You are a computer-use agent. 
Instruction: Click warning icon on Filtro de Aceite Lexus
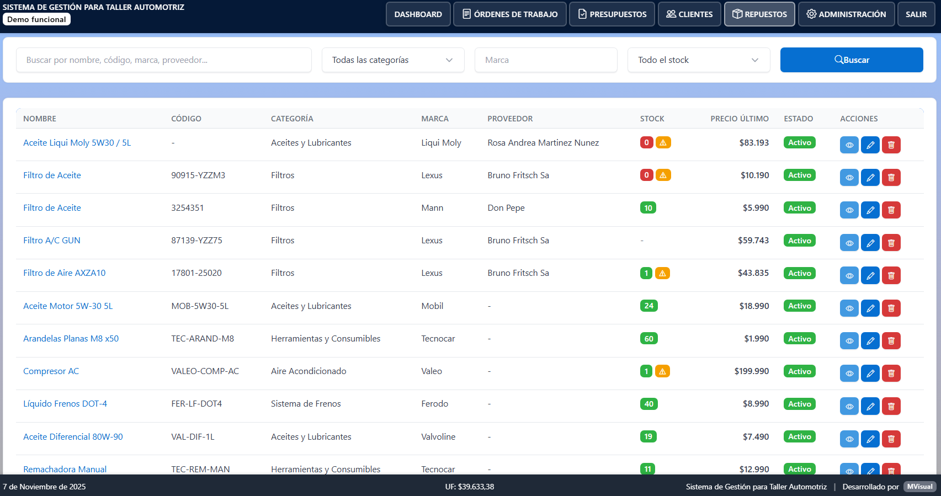click(663, 175)
